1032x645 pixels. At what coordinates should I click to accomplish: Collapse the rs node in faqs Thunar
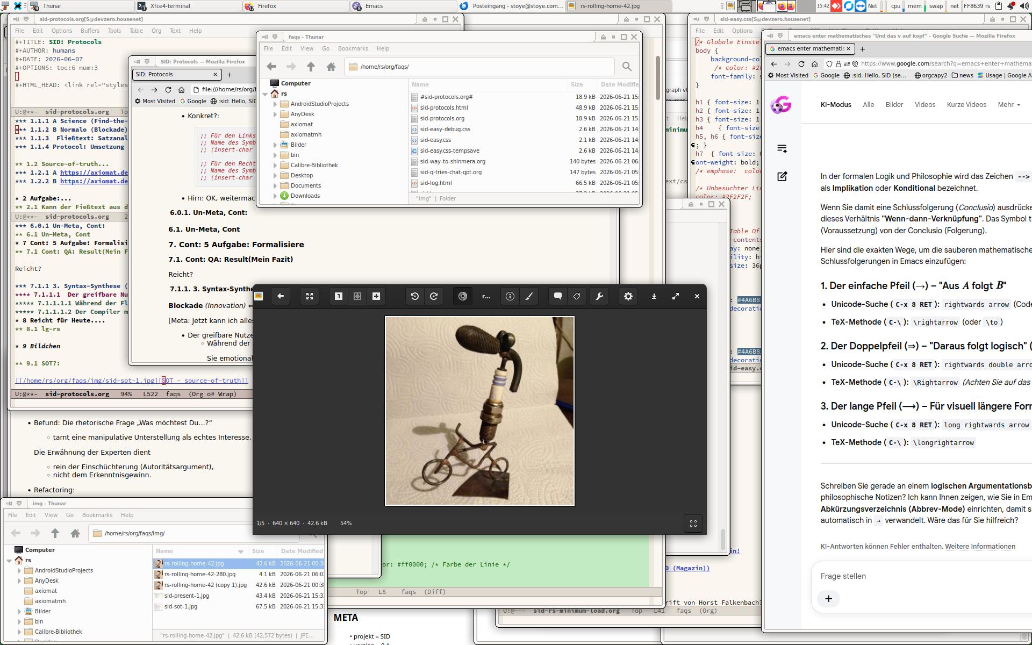point(265,94)
